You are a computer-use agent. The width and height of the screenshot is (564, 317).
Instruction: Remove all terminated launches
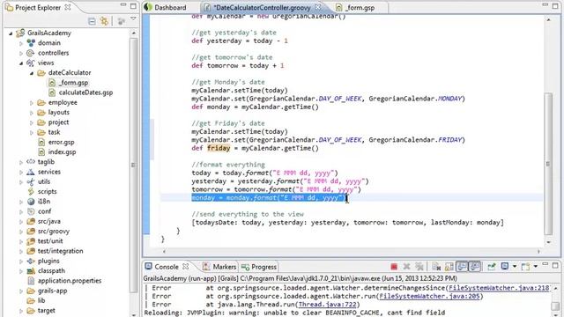[419, 267]
